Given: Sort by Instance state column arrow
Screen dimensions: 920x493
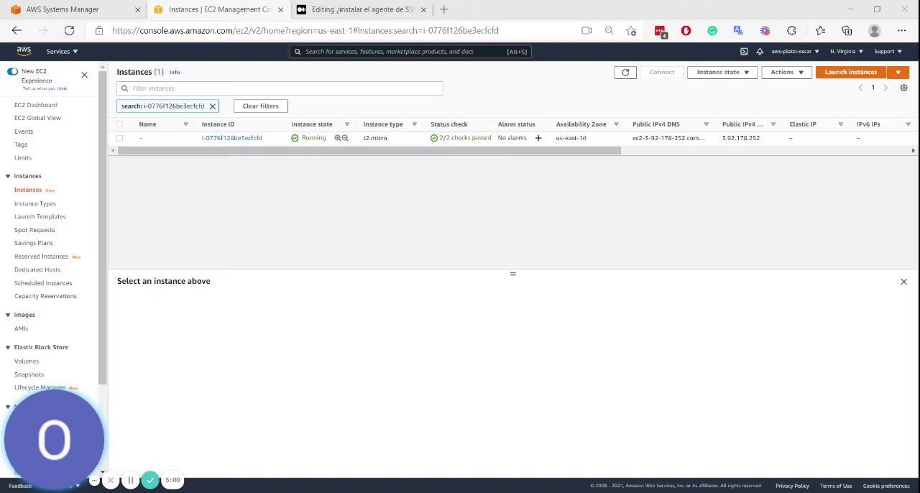Looking at the screenshot, I should point(347,124).
